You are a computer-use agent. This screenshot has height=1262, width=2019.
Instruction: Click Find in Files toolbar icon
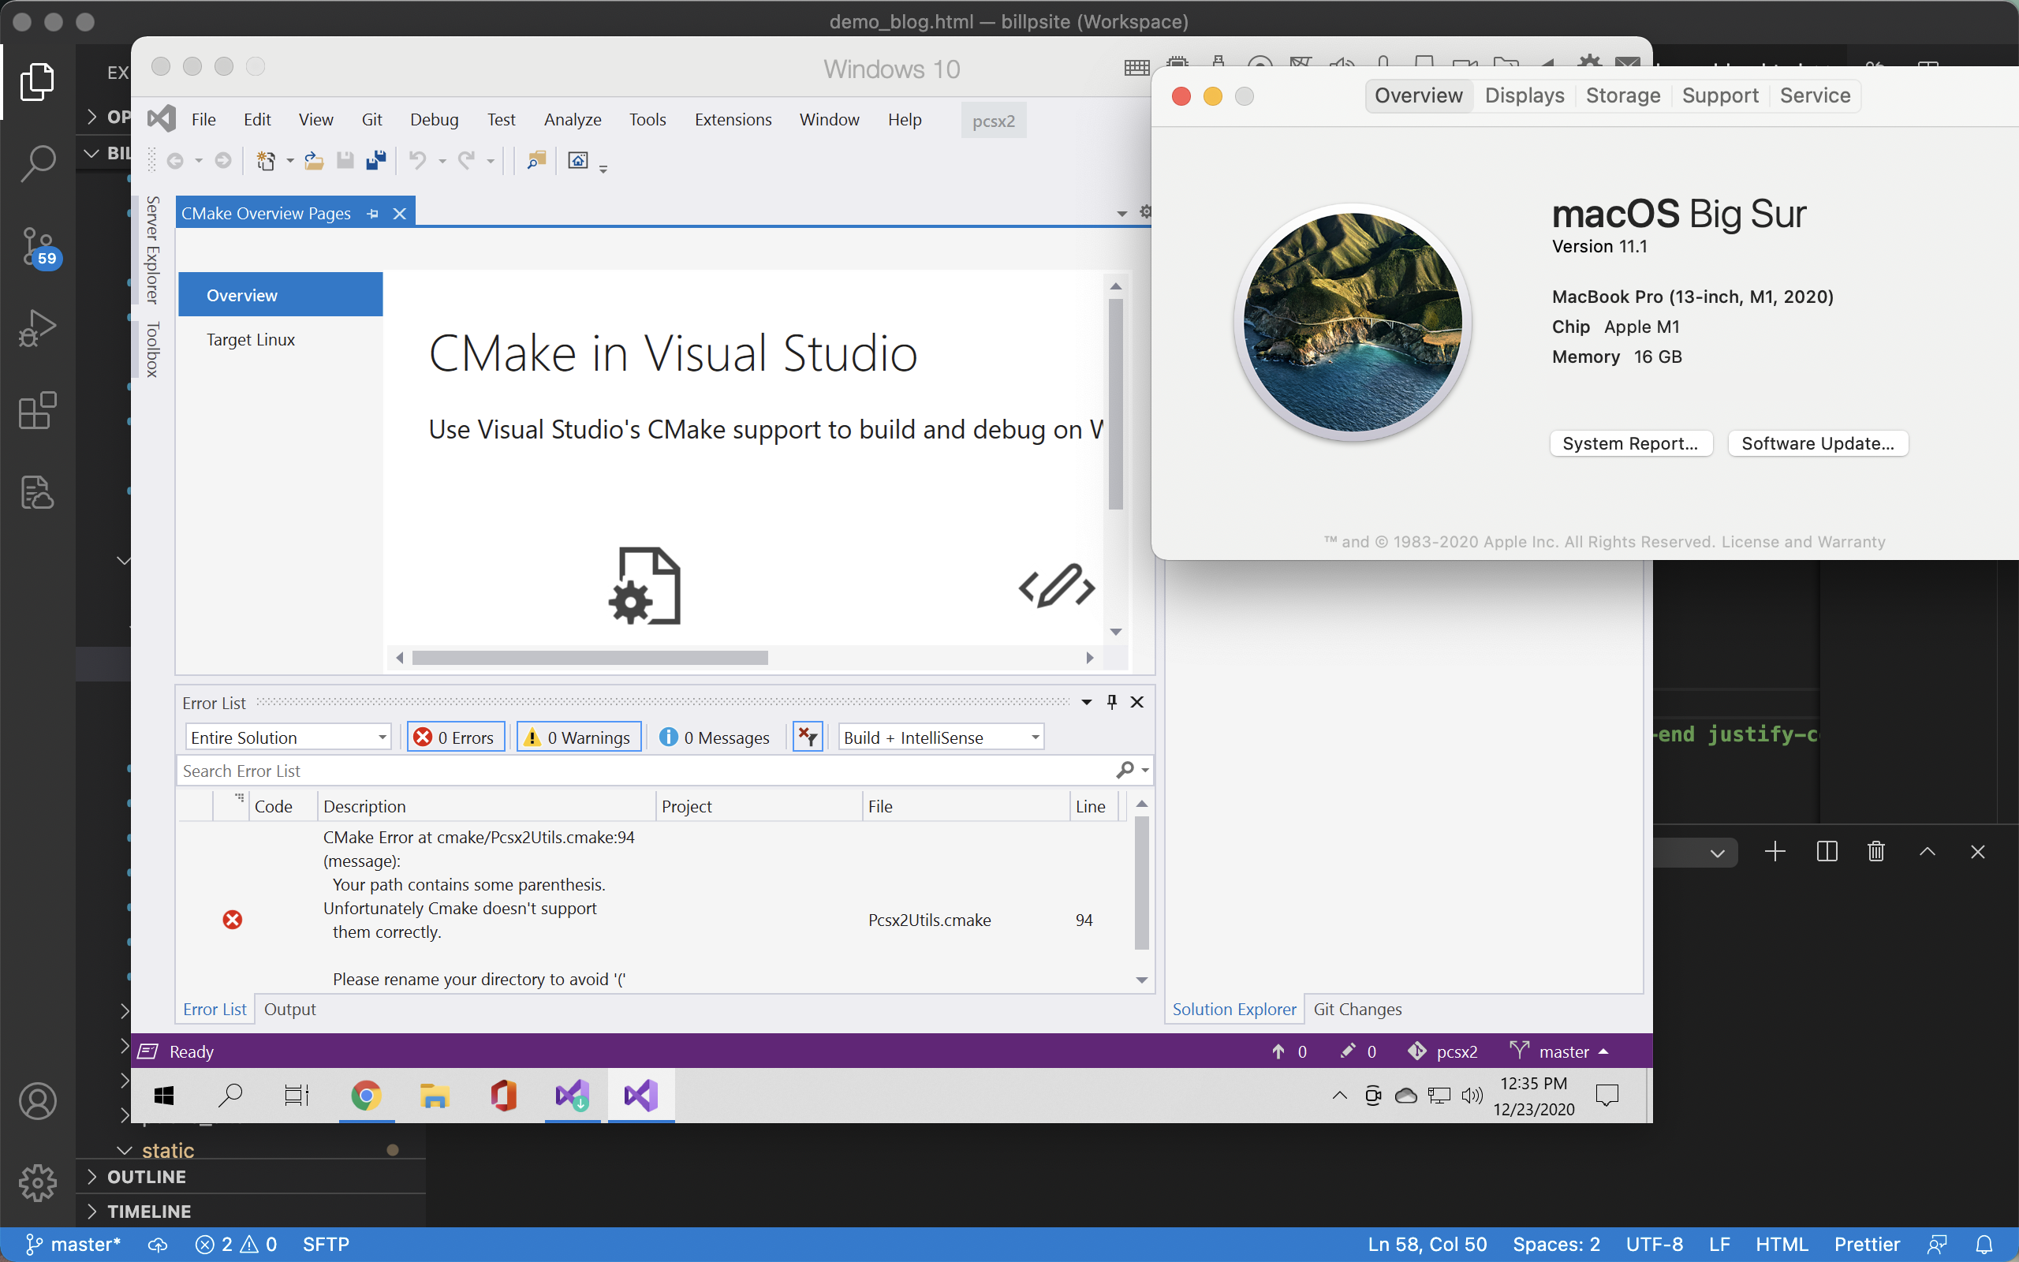pyautogui.click(x=536, y=160)
